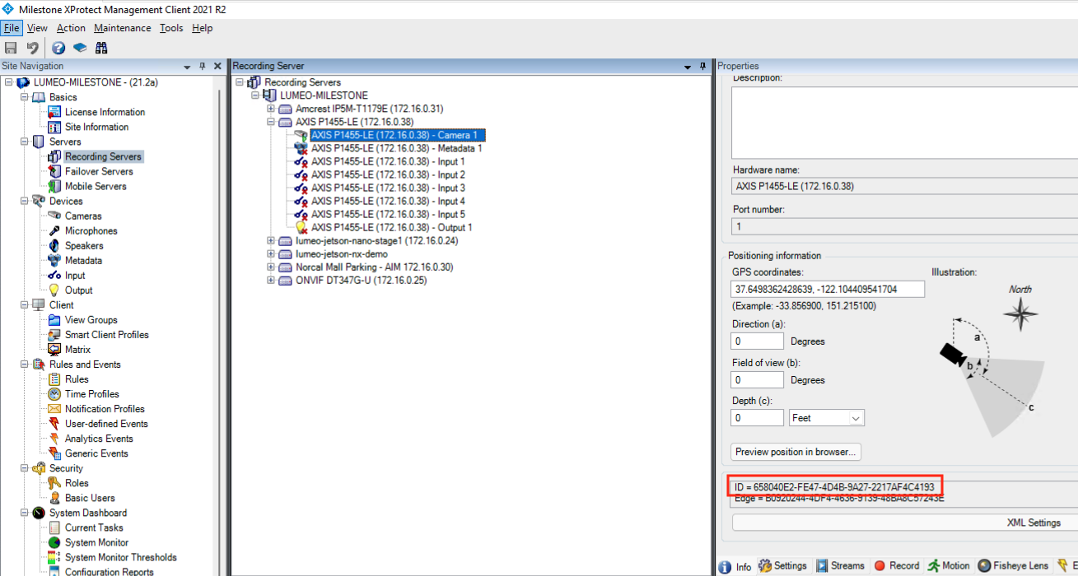Open the File menu
The image size is (1078, 576).
coord(10,28)
